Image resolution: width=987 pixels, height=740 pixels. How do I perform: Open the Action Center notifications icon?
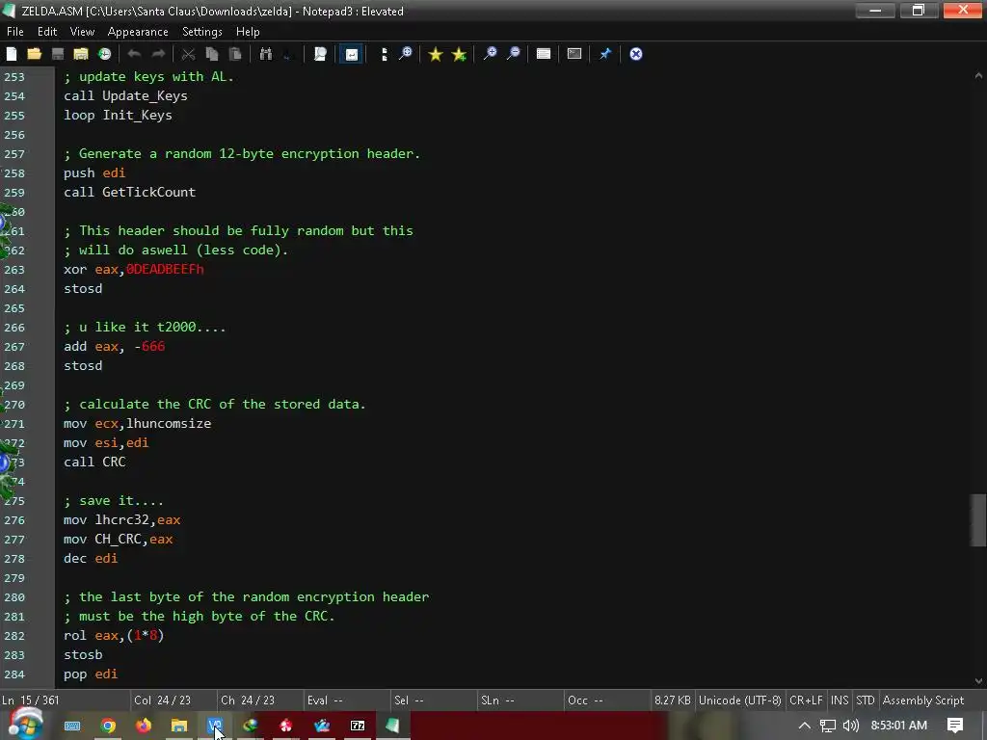(x=955, y=726)
